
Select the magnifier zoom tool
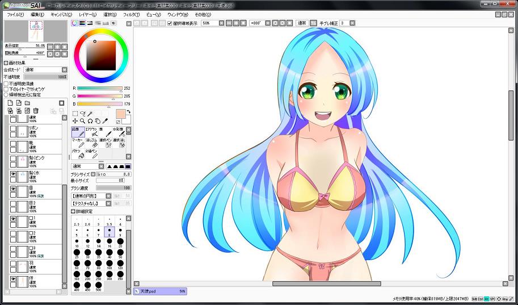tap(83, 121)
